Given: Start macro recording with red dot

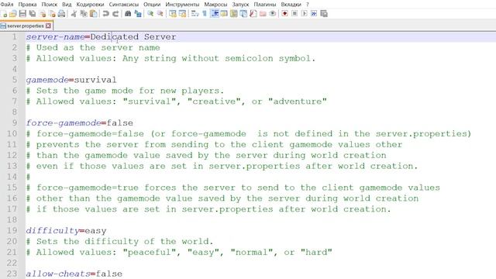Looking at the screenshot, I should [284, 14].
